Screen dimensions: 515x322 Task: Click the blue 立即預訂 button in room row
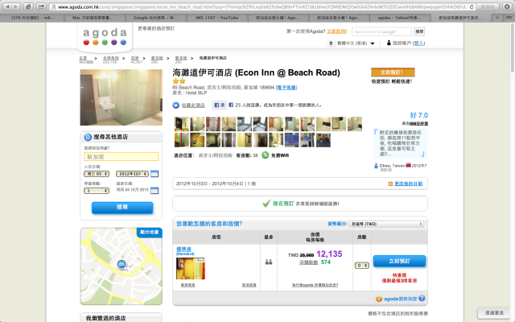point(399,261)
